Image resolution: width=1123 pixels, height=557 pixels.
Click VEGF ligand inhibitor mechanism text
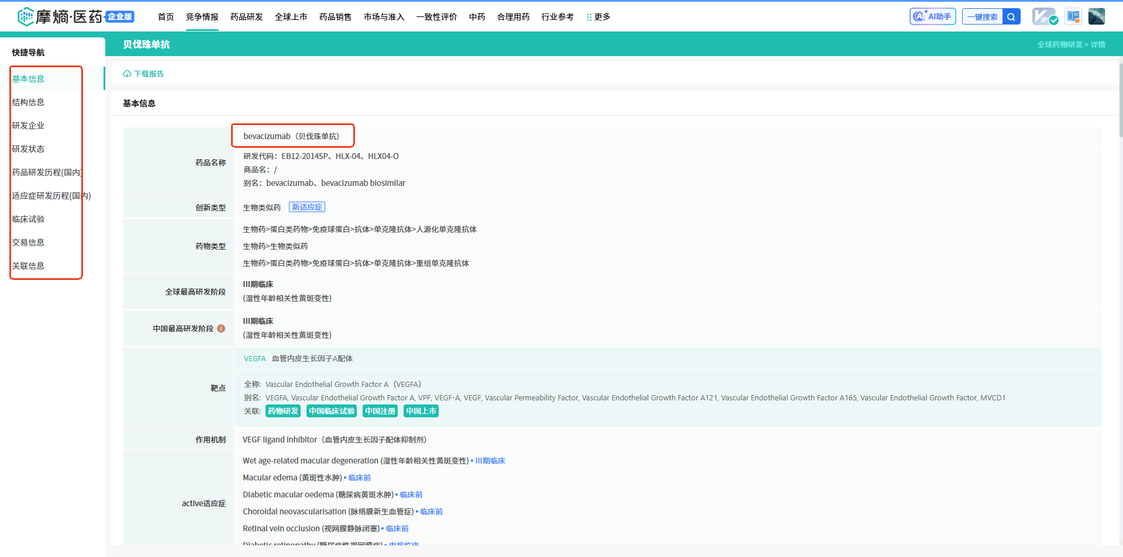click(x=335, y=440)
